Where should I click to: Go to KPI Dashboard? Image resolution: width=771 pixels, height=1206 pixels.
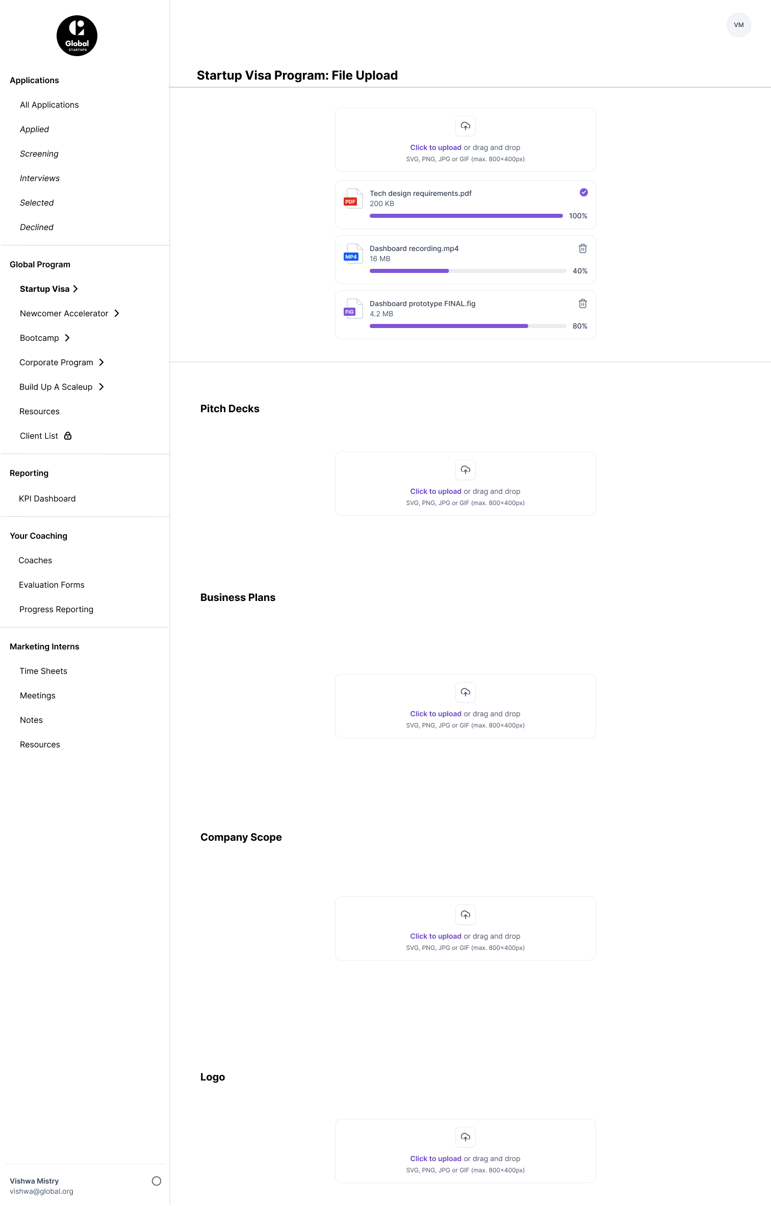[x=47, y=498]
